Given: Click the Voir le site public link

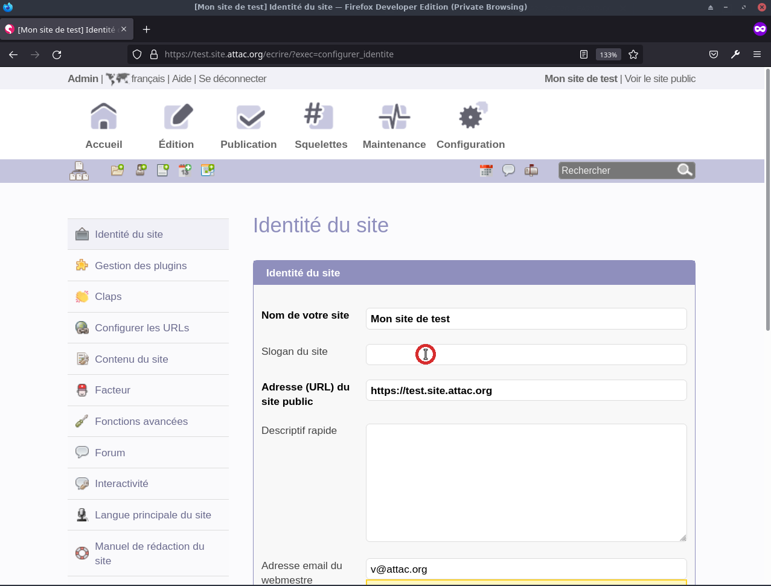Looking at the screenshot, I should pyautogui.click(x=660, y=78).
